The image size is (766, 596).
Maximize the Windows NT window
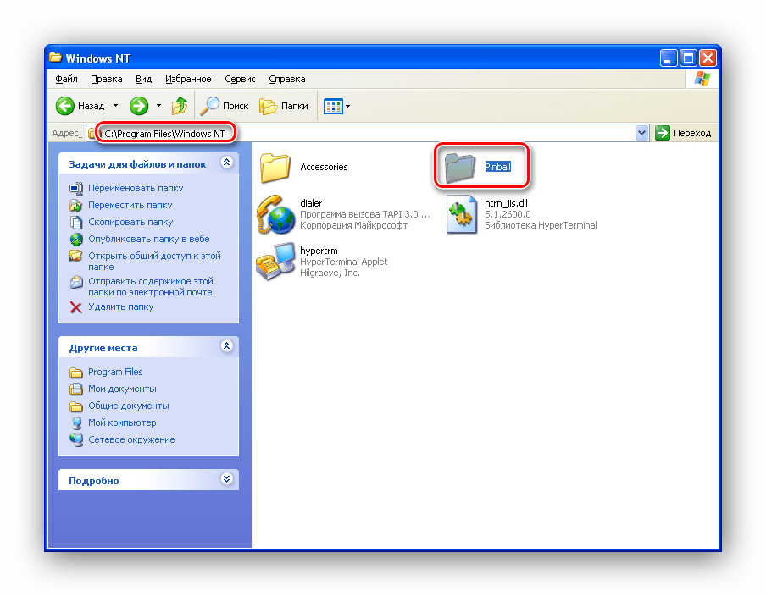[688, 58]
